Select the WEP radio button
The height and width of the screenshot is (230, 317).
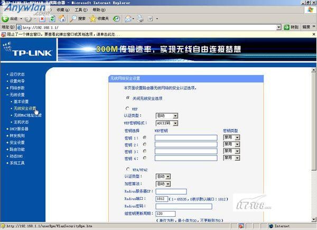click(x=127, y=108)
